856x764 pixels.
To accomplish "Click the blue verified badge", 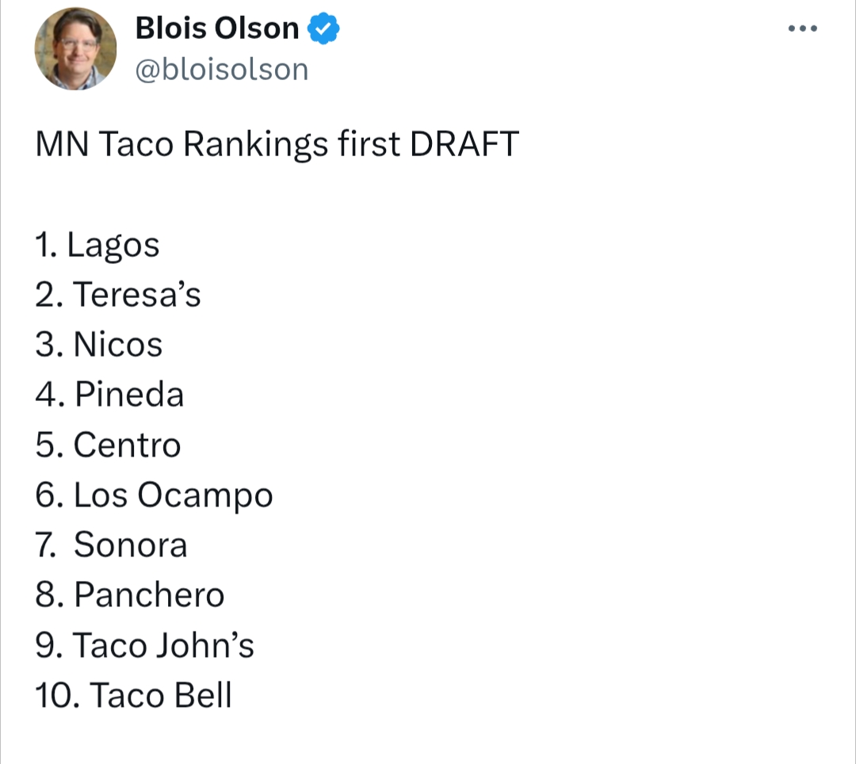I will point(323,29).
